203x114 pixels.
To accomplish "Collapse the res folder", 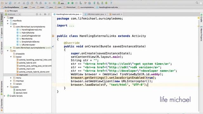I will point(8,51).
